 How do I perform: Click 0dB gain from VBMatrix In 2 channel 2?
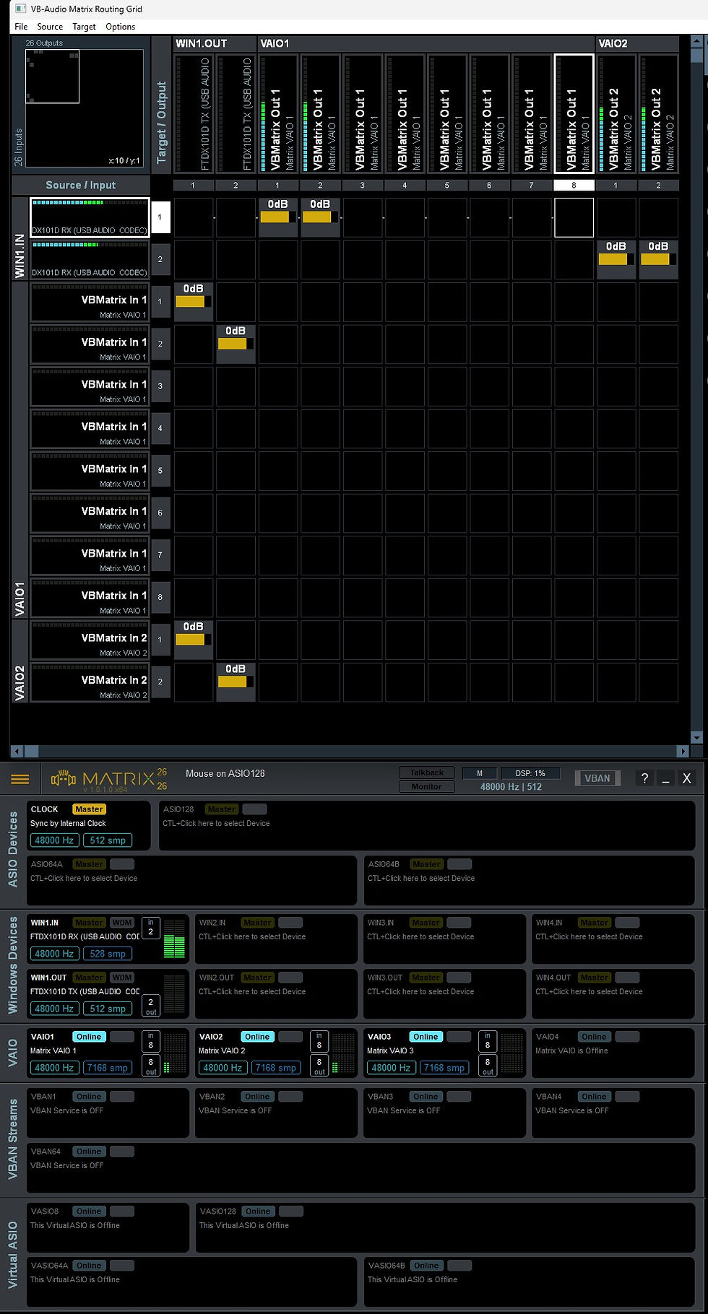(236, 682)
